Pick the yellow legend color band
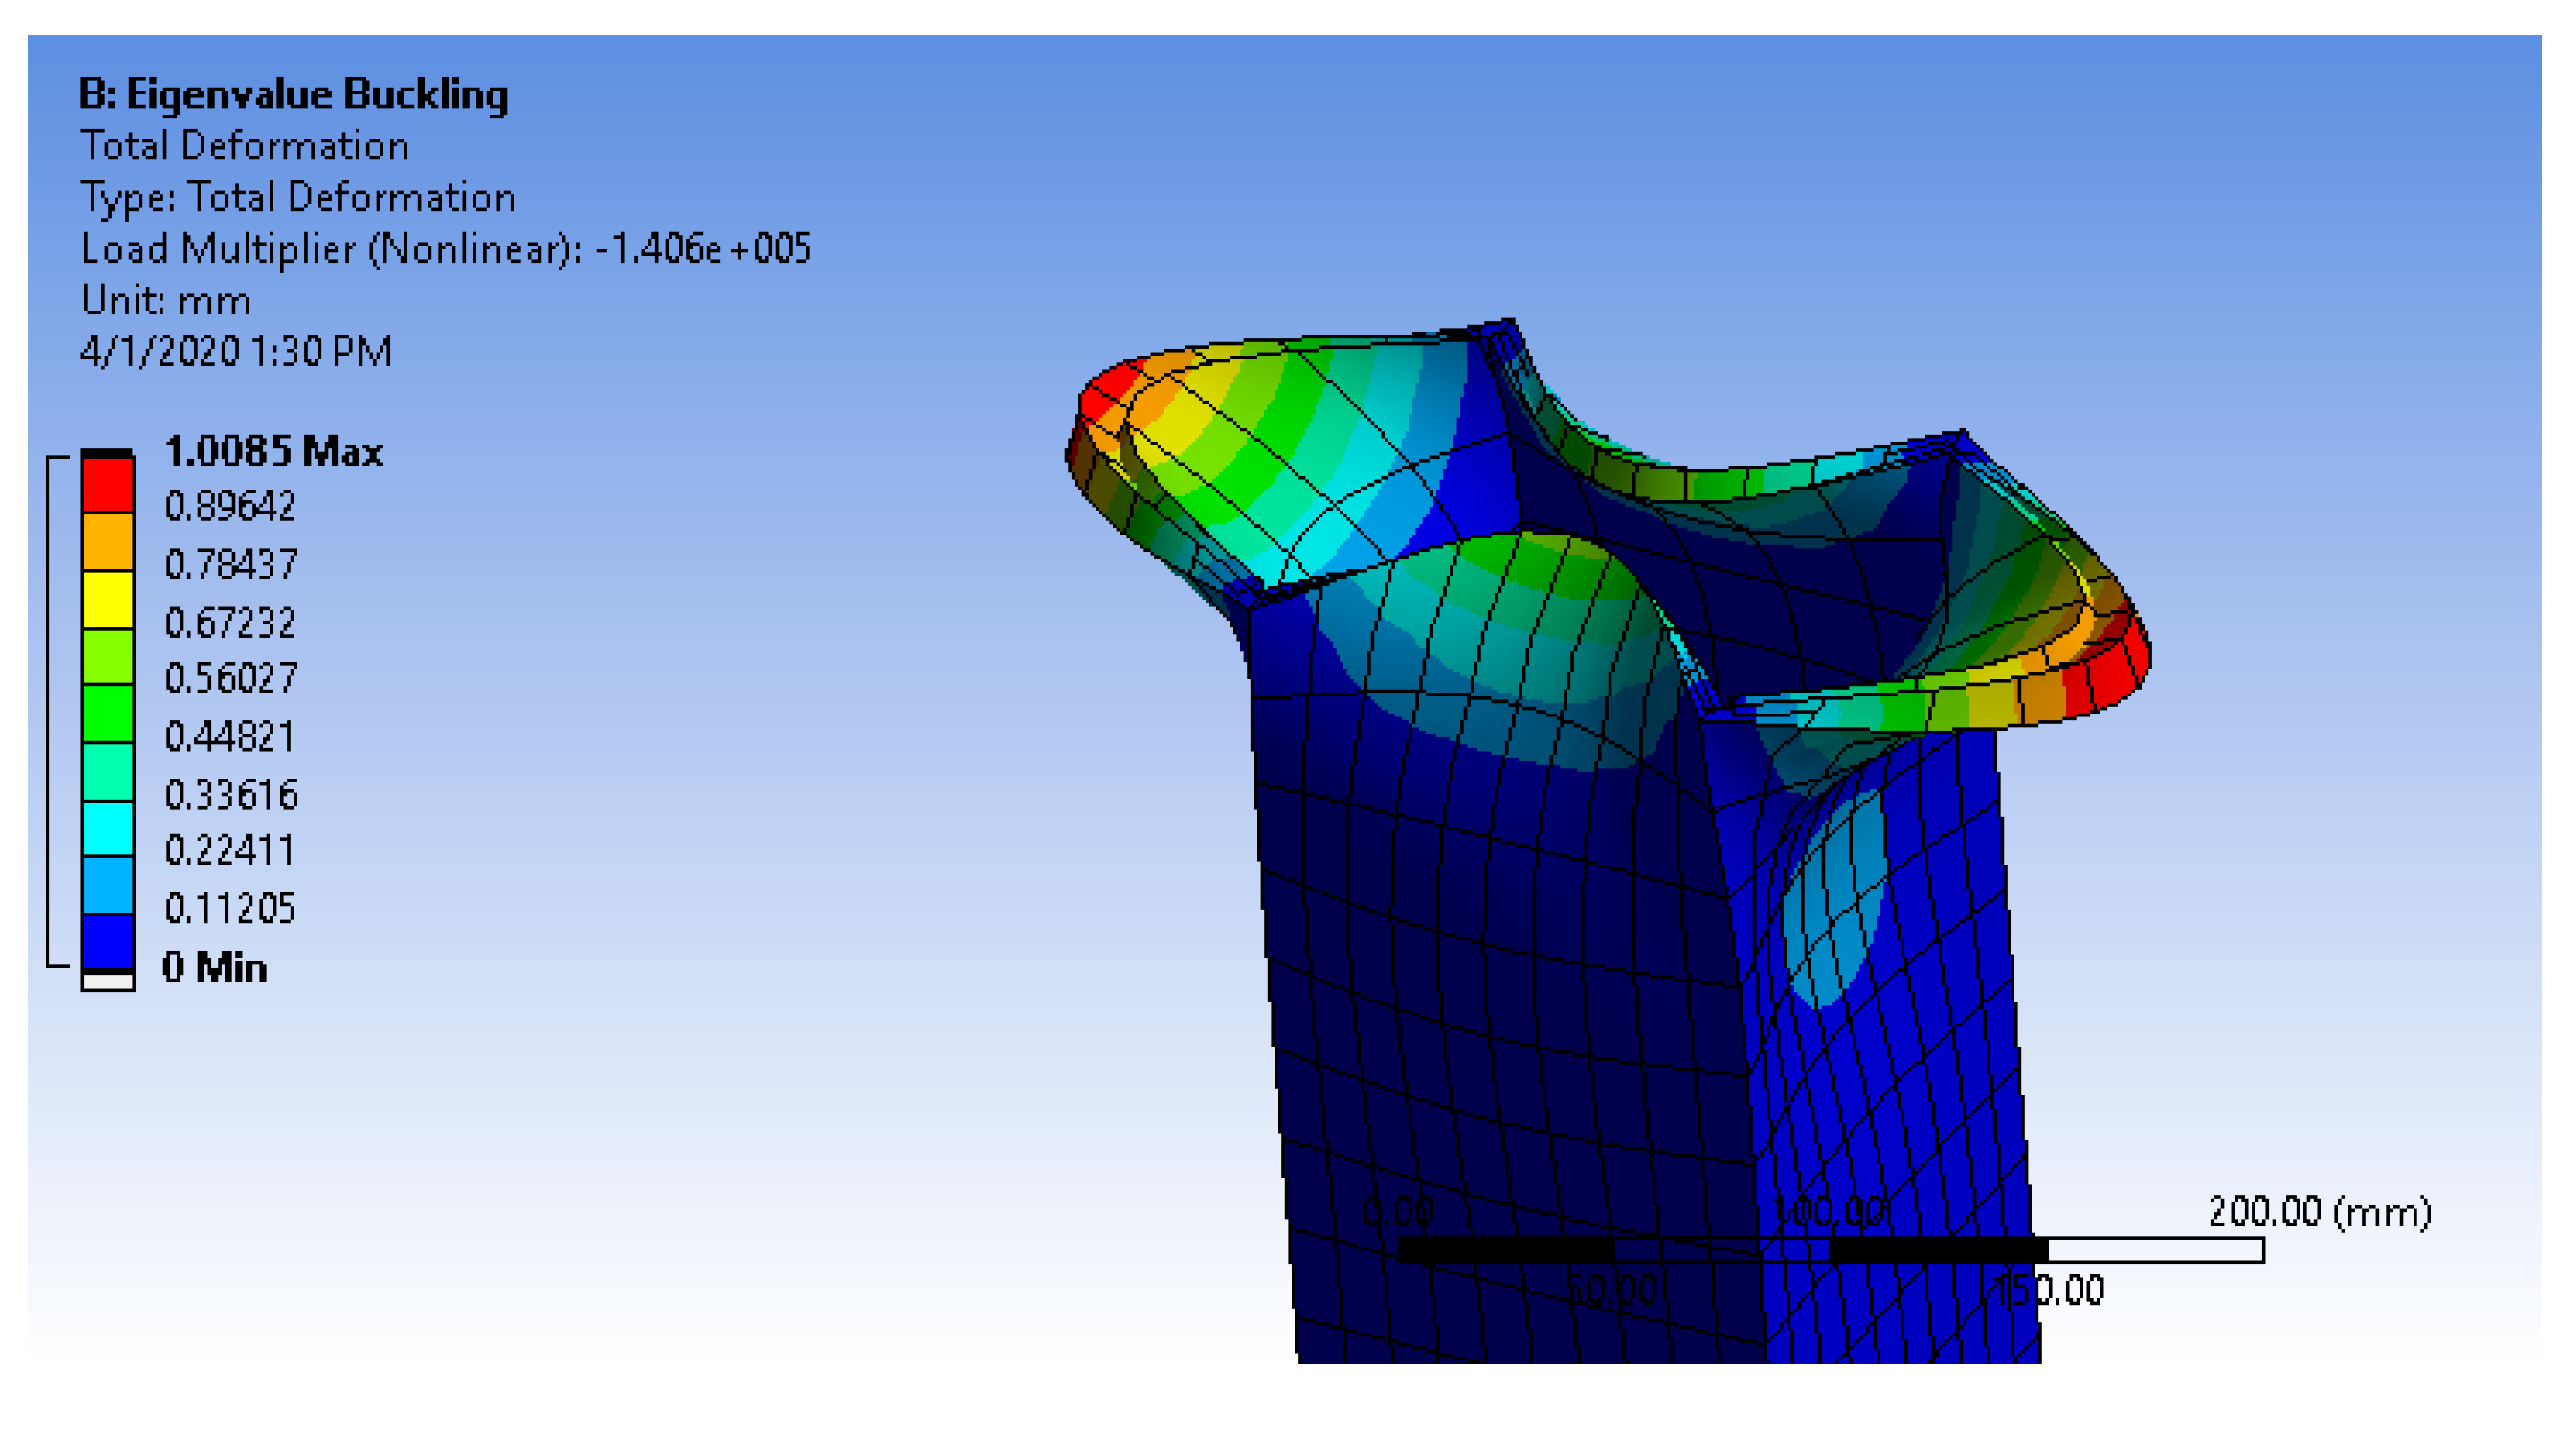Image resolution: width=2576 pixels, height=1430 pixels. point(107,599)
